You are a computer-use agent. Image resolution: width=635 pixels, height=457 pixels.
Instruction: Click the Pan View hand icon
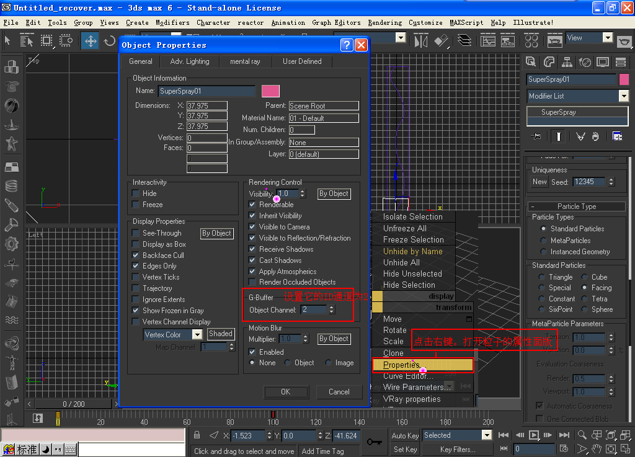(x=597, y=449)
